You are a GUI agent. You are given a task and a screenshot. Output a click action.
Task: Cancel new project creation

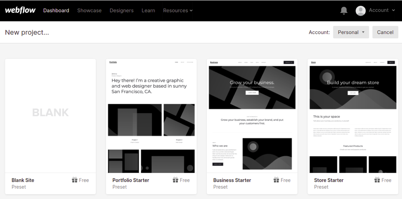tap(385, 32)
